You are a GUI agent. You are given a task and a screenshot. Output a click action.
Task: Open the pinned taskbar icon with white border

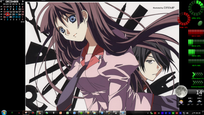26,113
